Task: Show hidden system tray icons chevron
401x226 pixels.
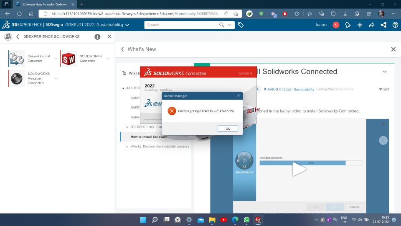Action: pos(316,220)
